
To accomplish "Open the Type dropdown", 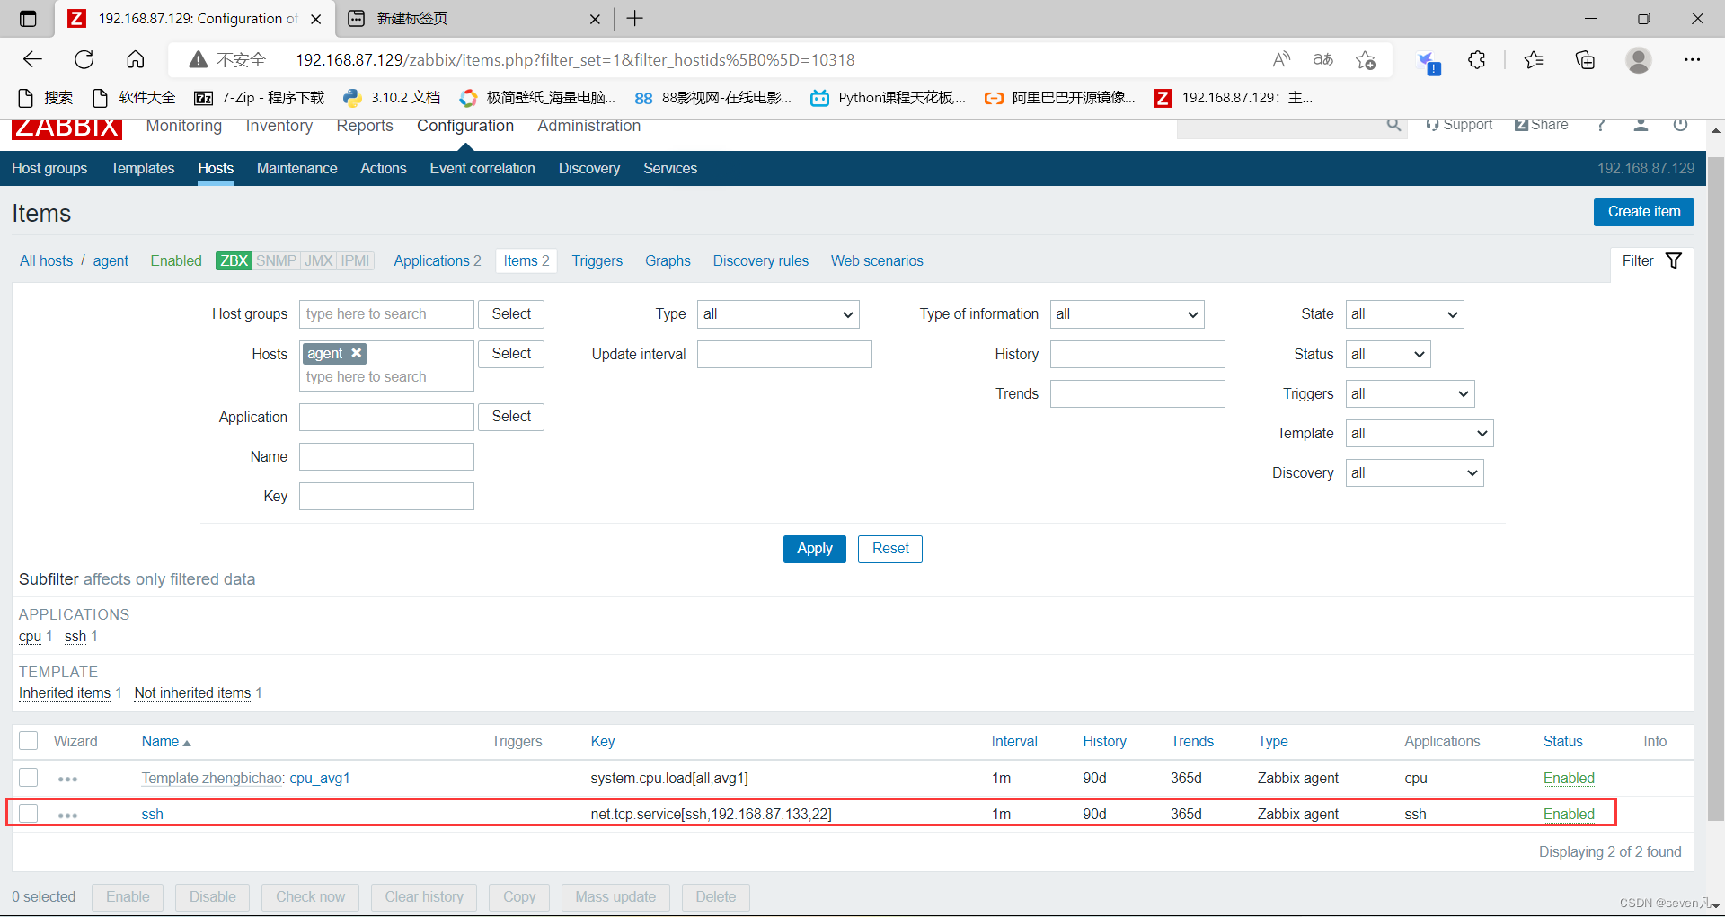I will tap(778, 314).
